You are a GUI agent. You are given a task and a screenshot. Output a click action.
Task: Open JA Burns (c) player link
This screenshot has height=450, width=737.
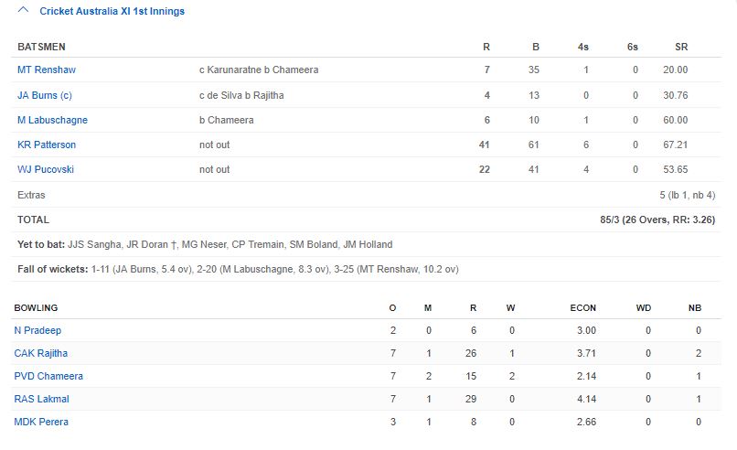tap(44, 95)
